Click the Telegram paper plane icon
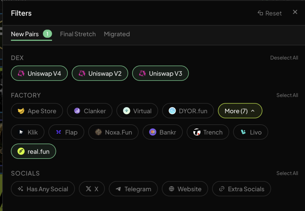 (x=118, y=189)
